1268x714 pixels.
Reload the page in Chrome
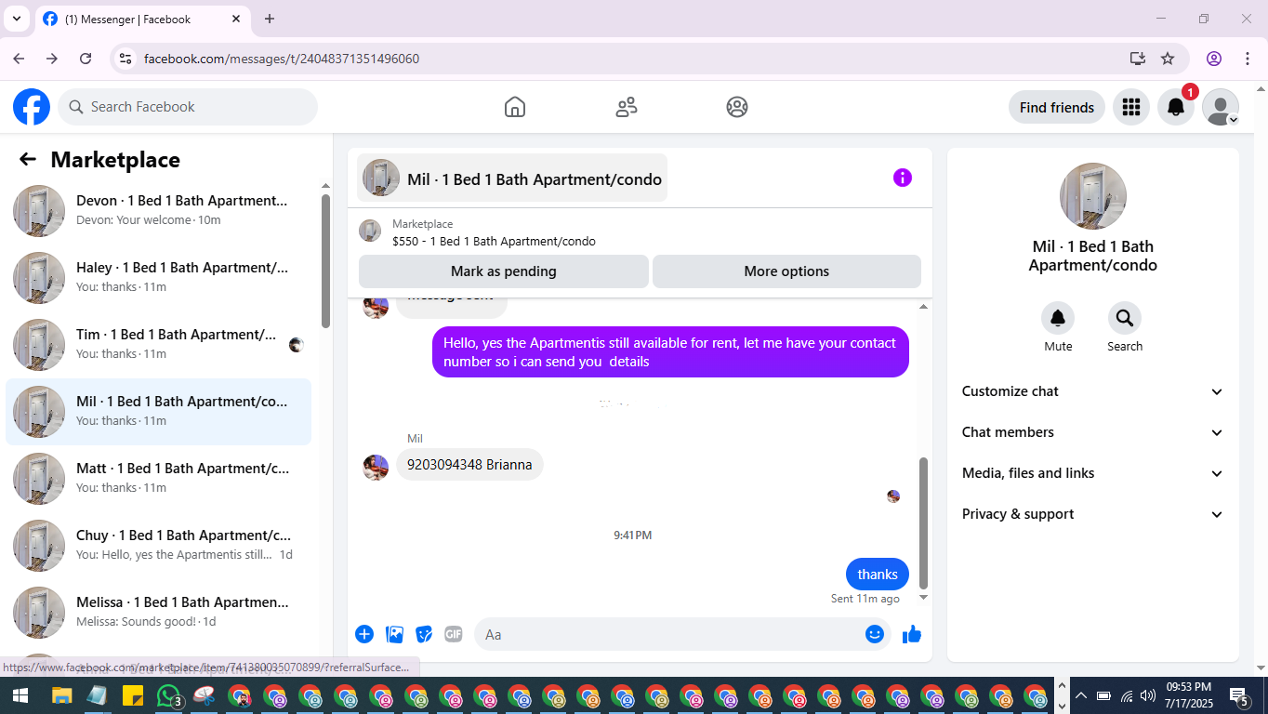click(86, 59)
